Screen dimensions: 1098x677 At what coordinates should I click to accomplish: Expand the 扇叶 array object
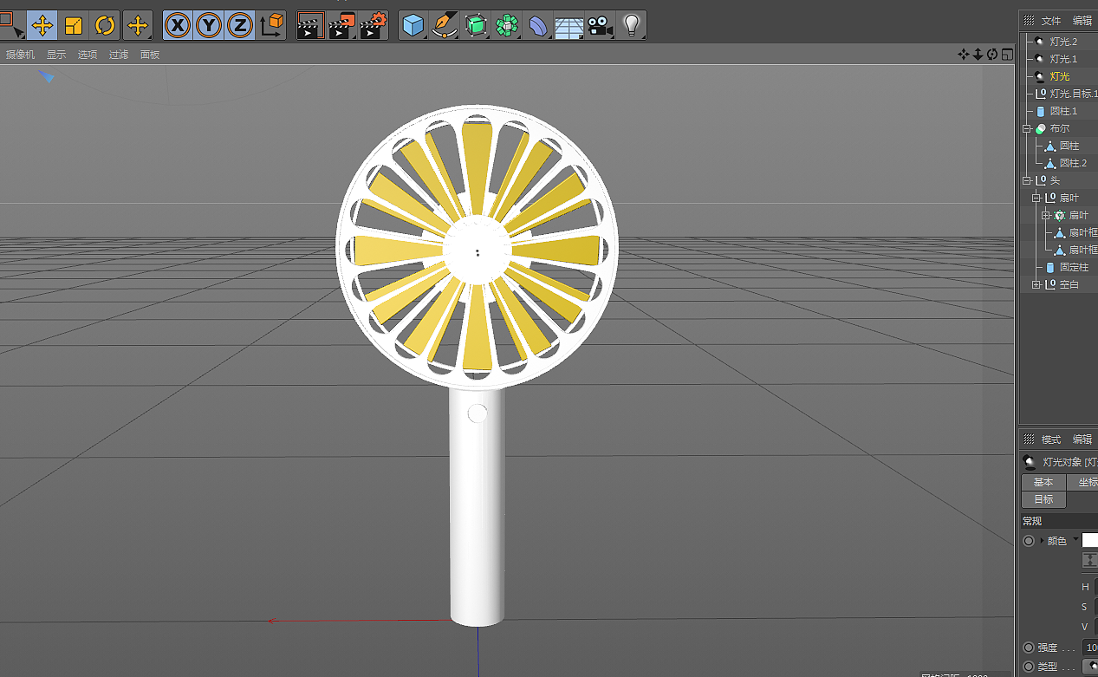click(1046, 215)
